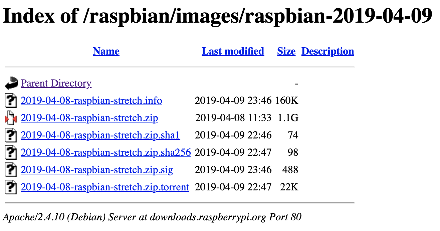Click the 160K size of the info file
This screenshot has height=231, width=440.
287,101
